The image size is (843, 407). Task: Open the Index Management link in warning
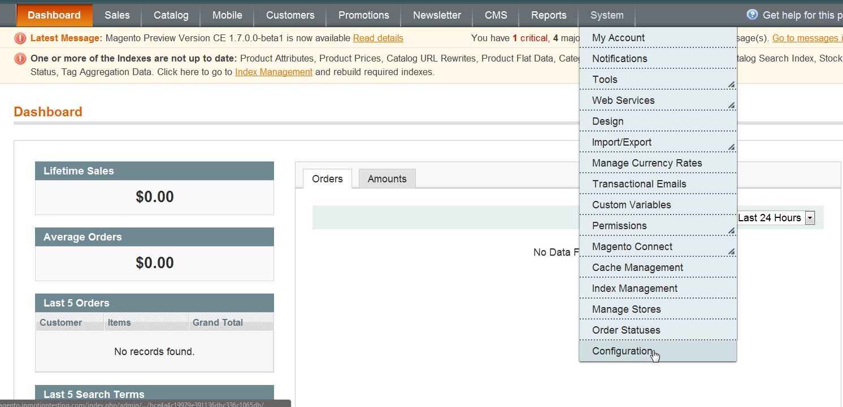pos(273,72)
